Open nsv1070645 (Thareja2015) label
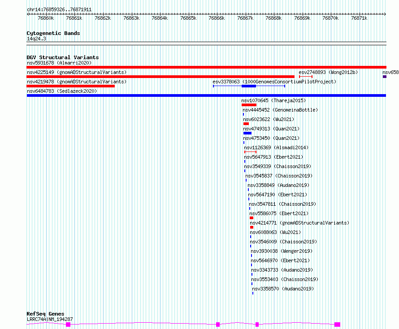399x329 pixels. click(x=273, y=100)
